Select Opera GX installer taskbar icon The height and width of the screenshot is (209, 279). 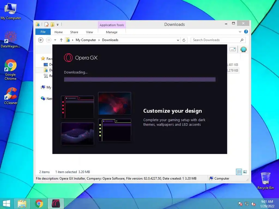[x=56, y=204]
